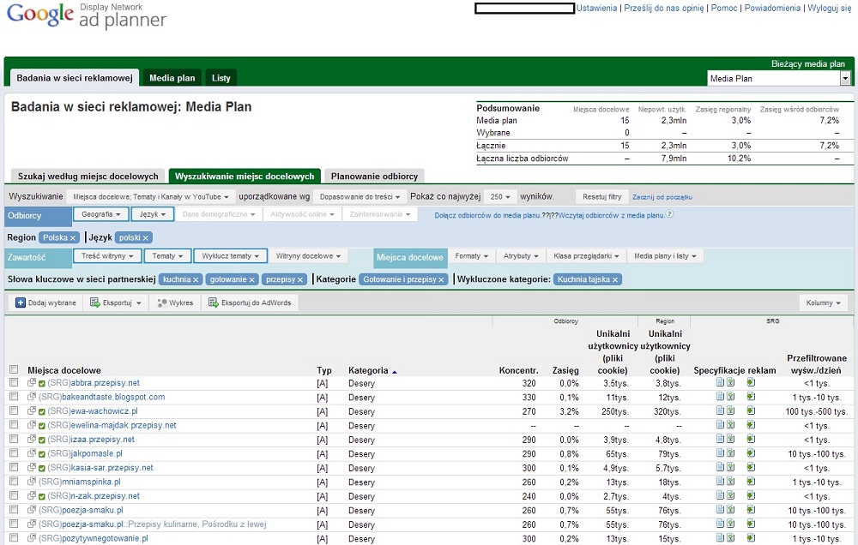Select checkbox for kasia-sar.przepisy.net
Screen dimensions: 858x545
(14, 467)
